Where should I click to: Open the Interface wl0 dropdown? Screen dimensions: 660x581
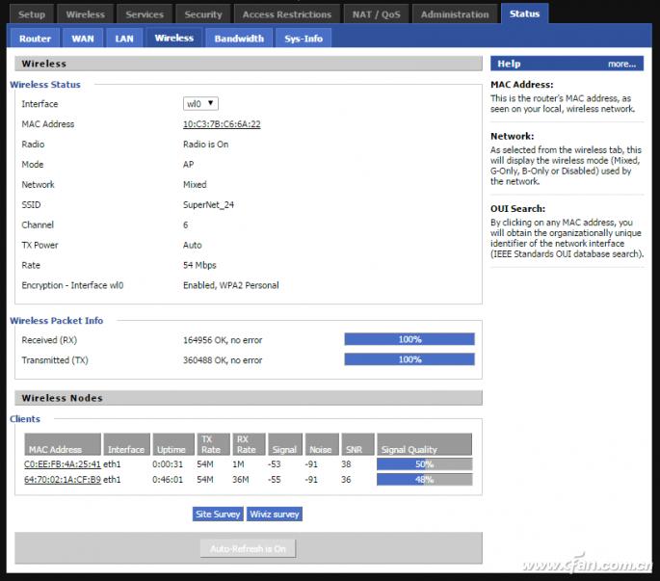tap(200, 103)
